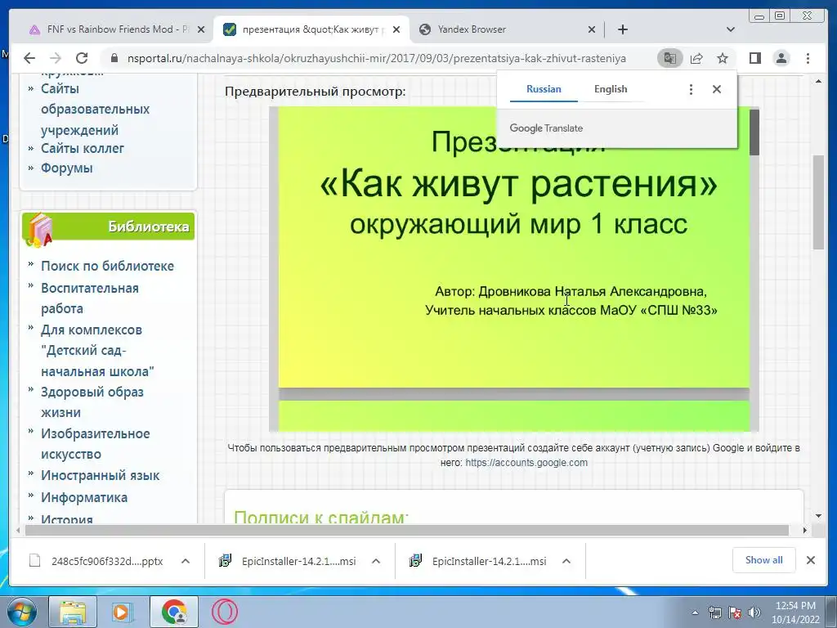Viewport: 837px width, 628px height.
Task: Open Windows Media Player taskbar icon
Action: [121, 612]
